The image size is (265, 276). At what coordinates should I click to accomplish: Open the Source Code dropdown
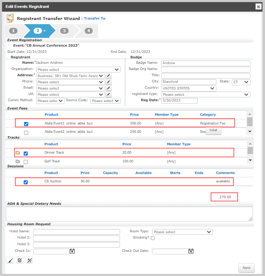106,101
